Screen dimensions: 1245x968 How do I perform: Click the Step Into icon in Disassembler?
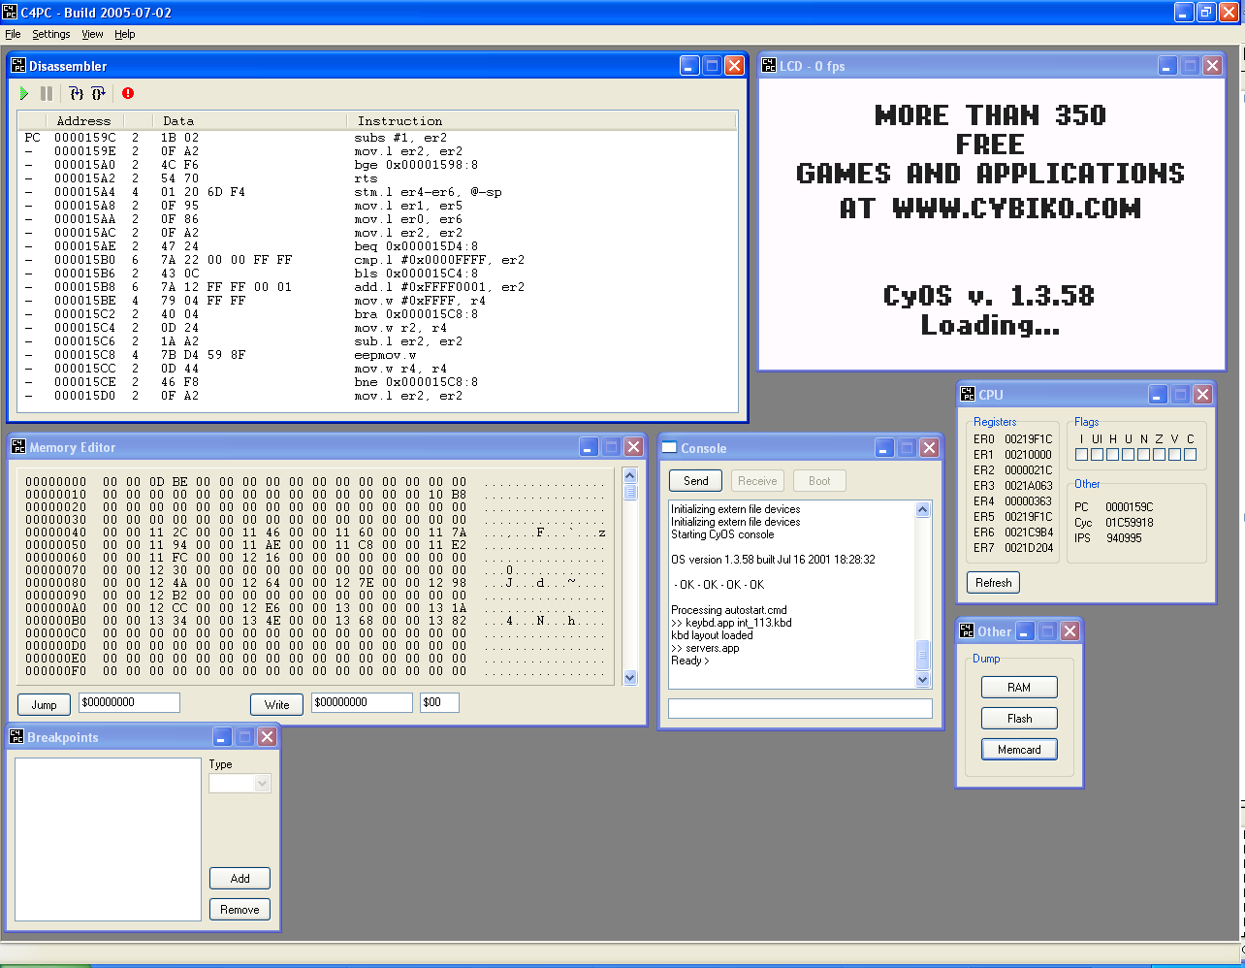pyautogui.click(x=77, y=93)
